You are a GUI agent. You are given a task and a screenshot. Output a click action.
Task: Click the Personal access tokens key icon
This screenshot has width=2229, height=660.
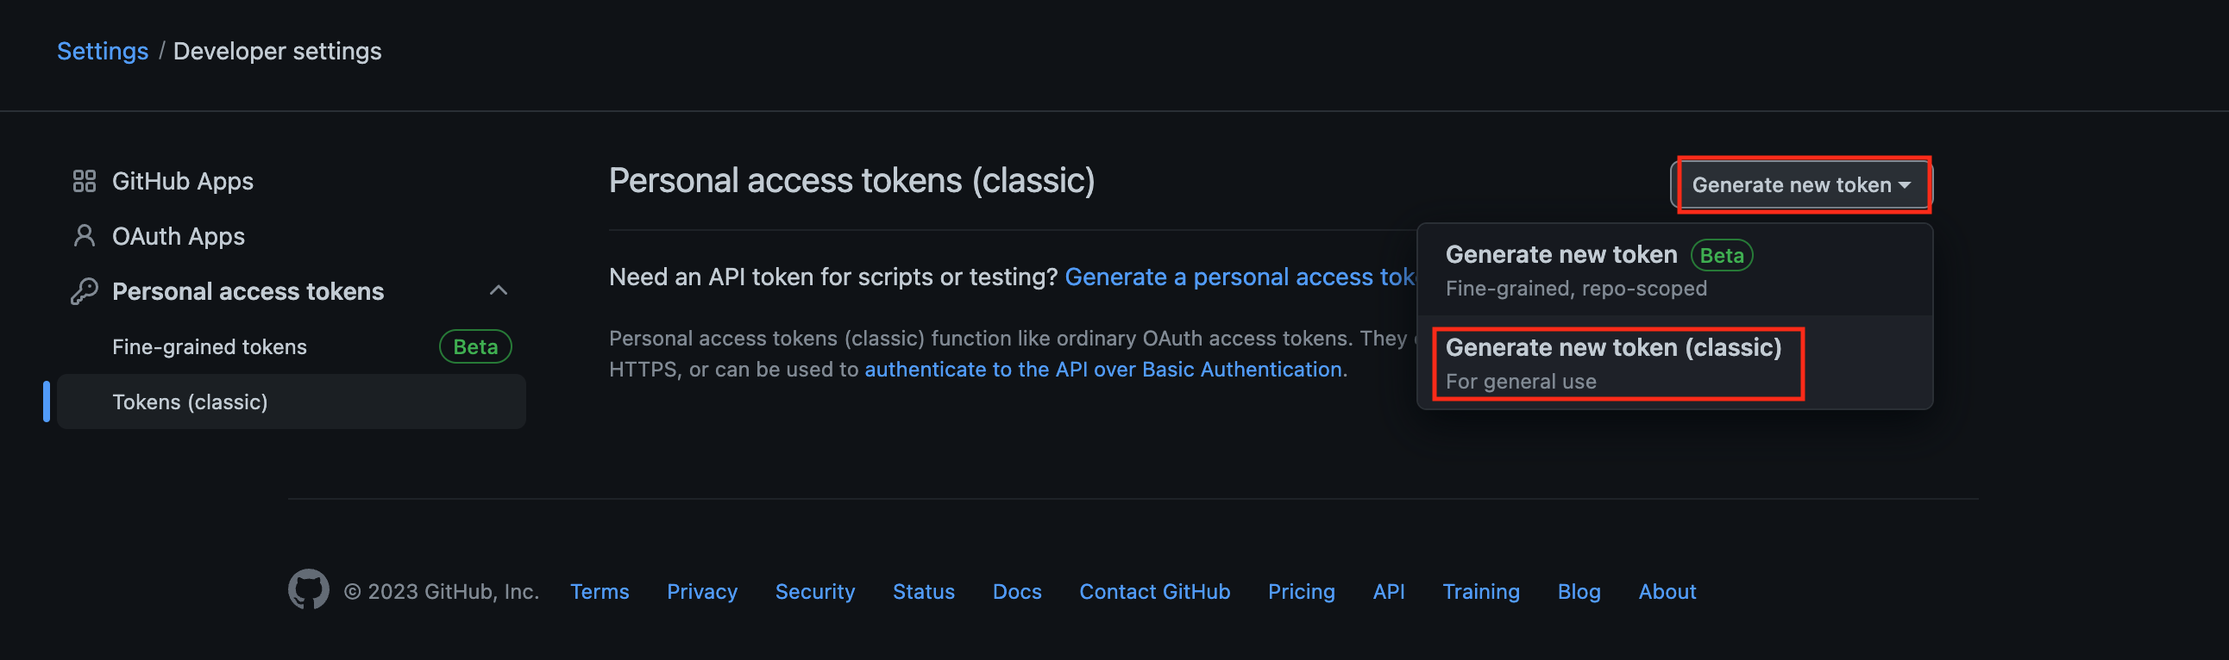tap(84, 291)
